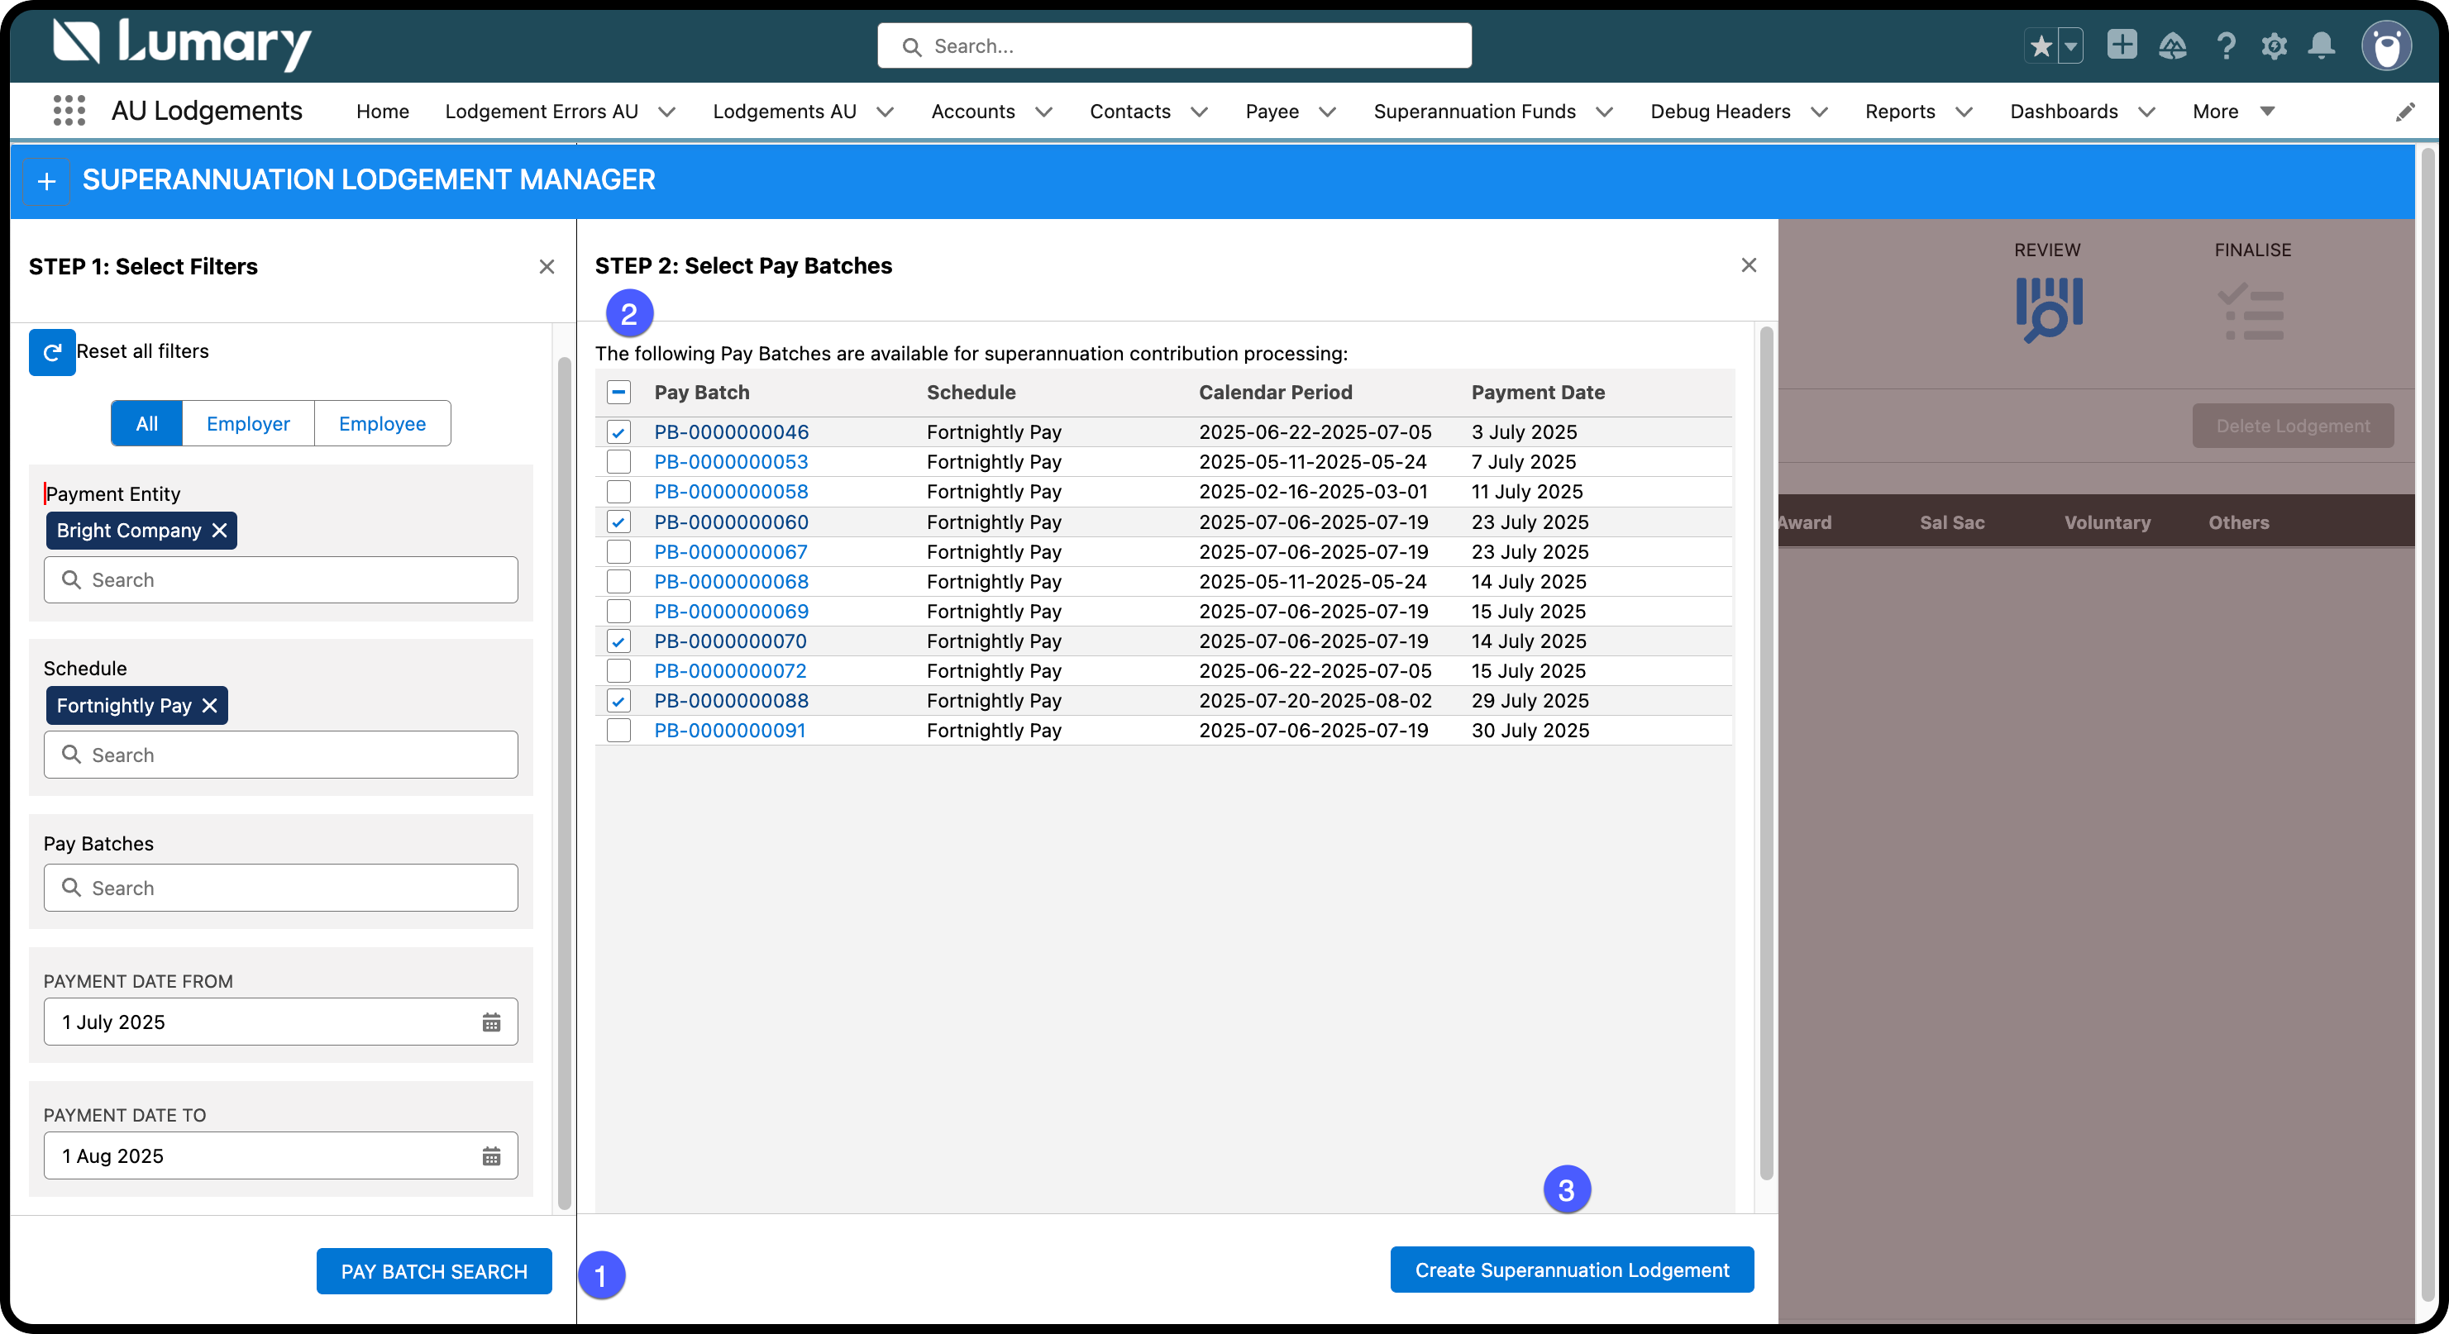Open calendar picker for Payment Date From
This screenshot has width=2449, height=1334.
490,1022
